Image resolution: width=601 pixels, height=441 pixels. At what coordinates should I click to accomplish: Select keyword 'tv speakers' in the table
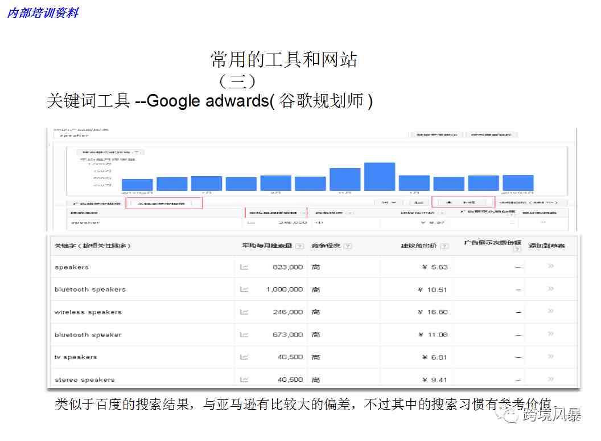pyautogui.click(x=76, y=357)
